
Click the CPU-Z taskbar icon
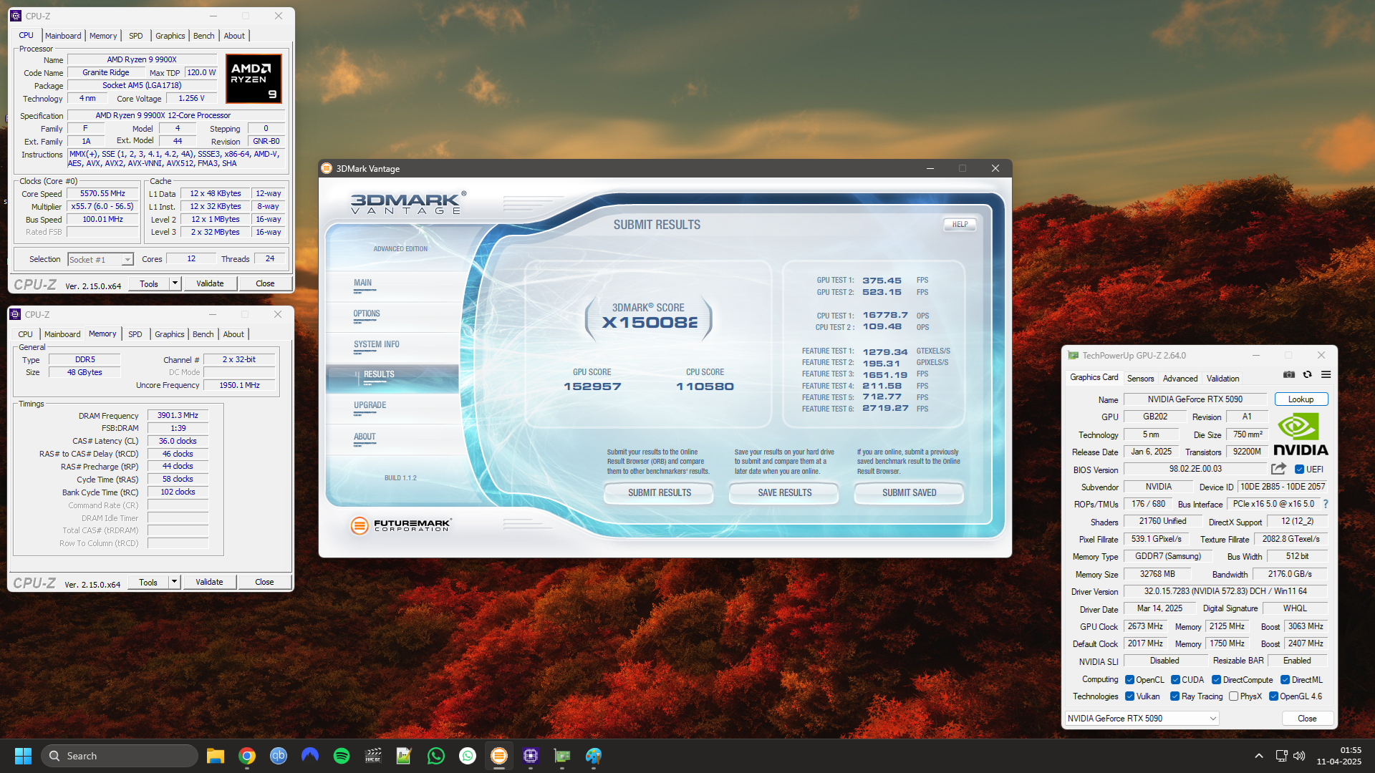pos(531,756)
